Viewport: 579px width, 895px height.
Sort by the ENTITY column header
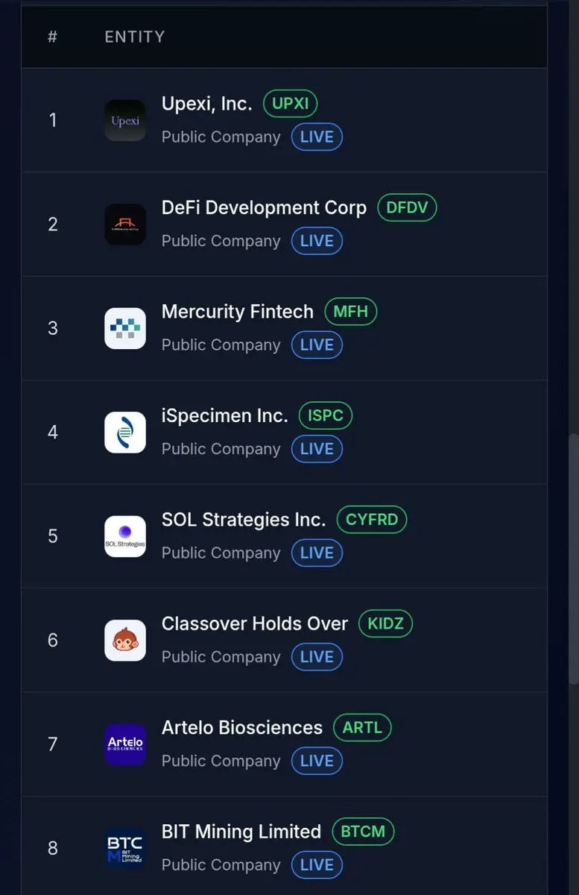135,37
